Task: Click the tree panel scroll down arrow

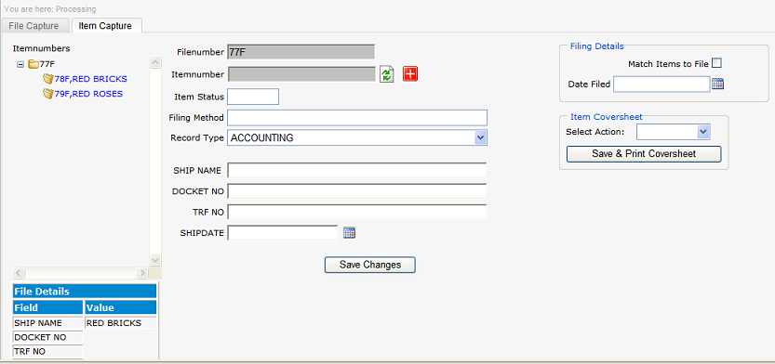Action: 155,260
